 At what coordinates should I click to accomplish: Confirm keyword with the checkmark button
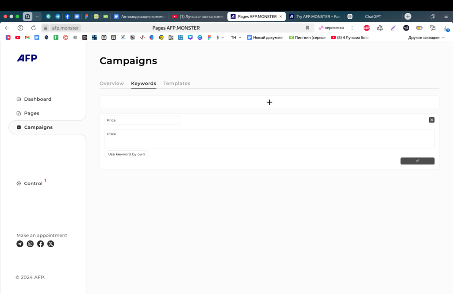pos(417,161)
